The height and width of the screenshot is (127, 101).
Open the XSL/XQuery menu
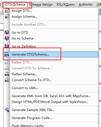[65, 5]
